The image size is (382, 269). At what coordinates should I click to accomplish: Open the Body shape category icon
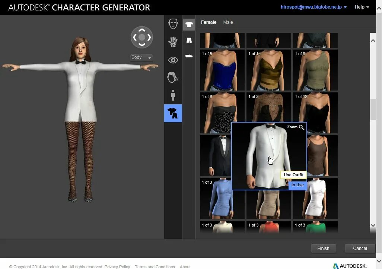[173, 95]
